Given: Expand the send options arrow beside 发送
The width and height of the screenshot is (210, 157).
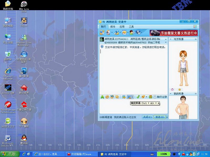Looking at the screenshot, I should pyautogui.click(x=167, y=117).
